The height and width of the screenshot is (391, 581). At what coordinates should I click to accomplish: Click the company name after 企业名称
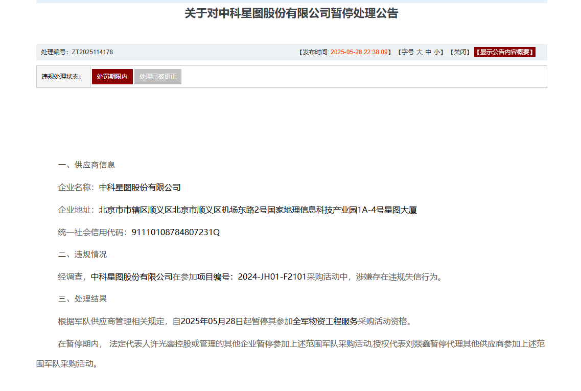point(140,188)
